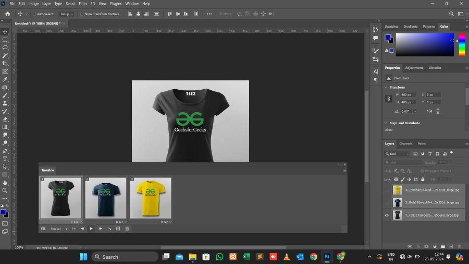Viewport: 469px width, 264px height.
Task: Select the yellow t-shirt frame thumbnail
Action: click(x=151, y=198)
